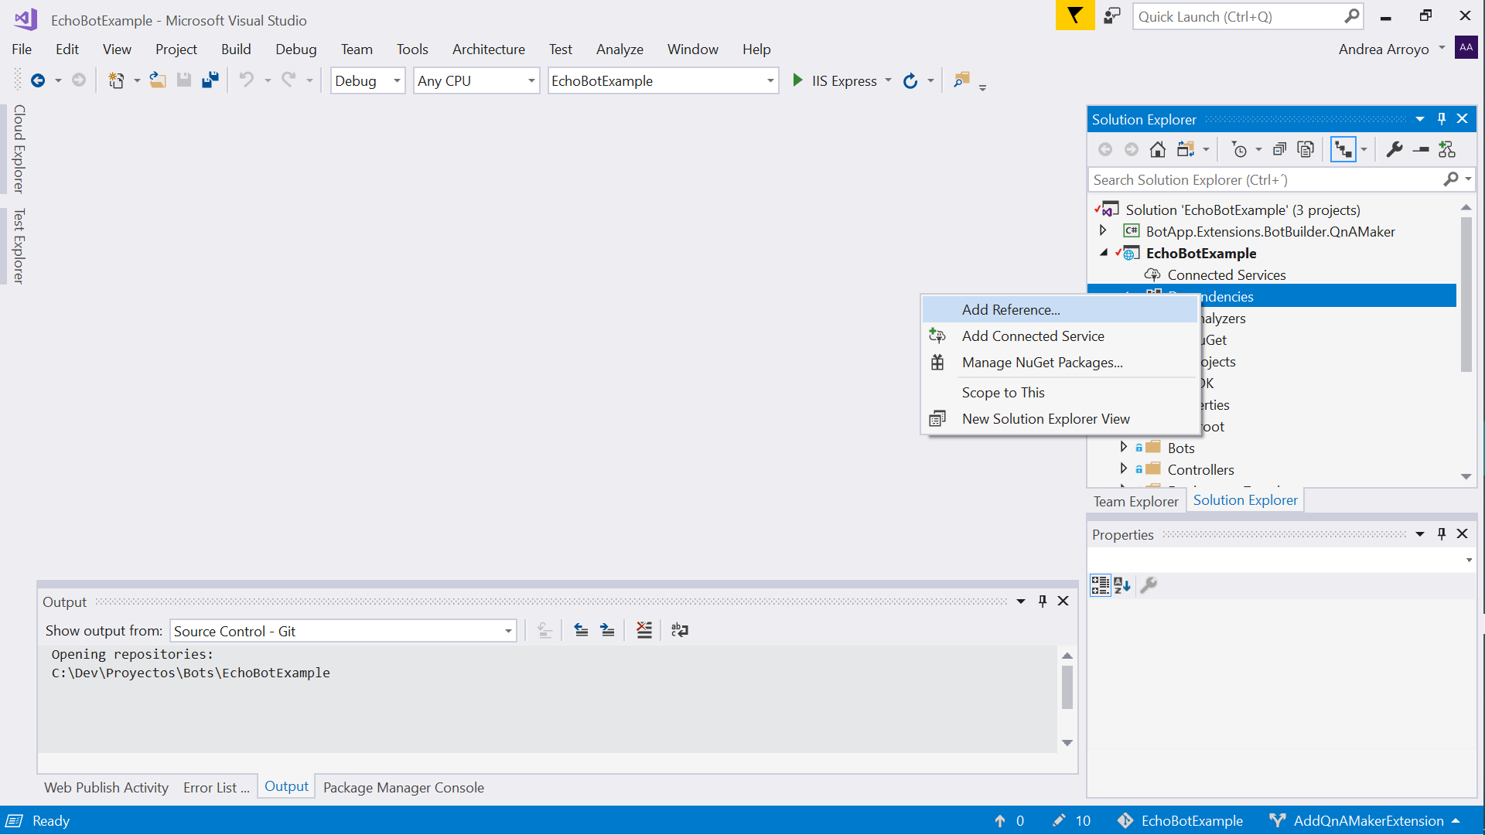The height and width of the screenshot is (835, 1485).
Task: Click the Home icon in Solution Explorer toolbar
Action: click(x=1156, y=149)
